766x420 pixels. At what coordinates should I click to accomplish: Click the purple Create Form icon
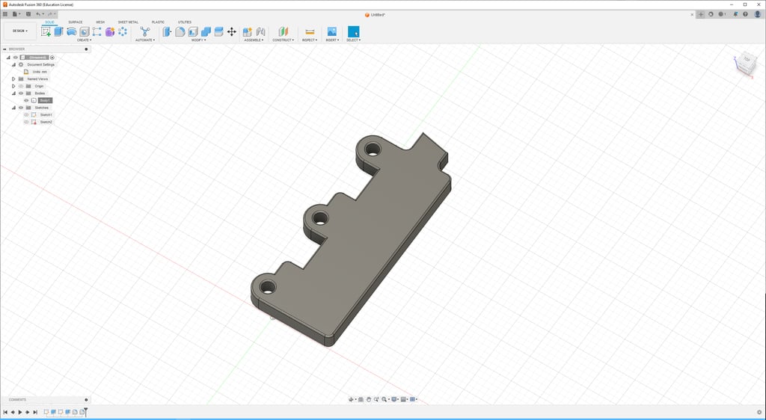110,31
